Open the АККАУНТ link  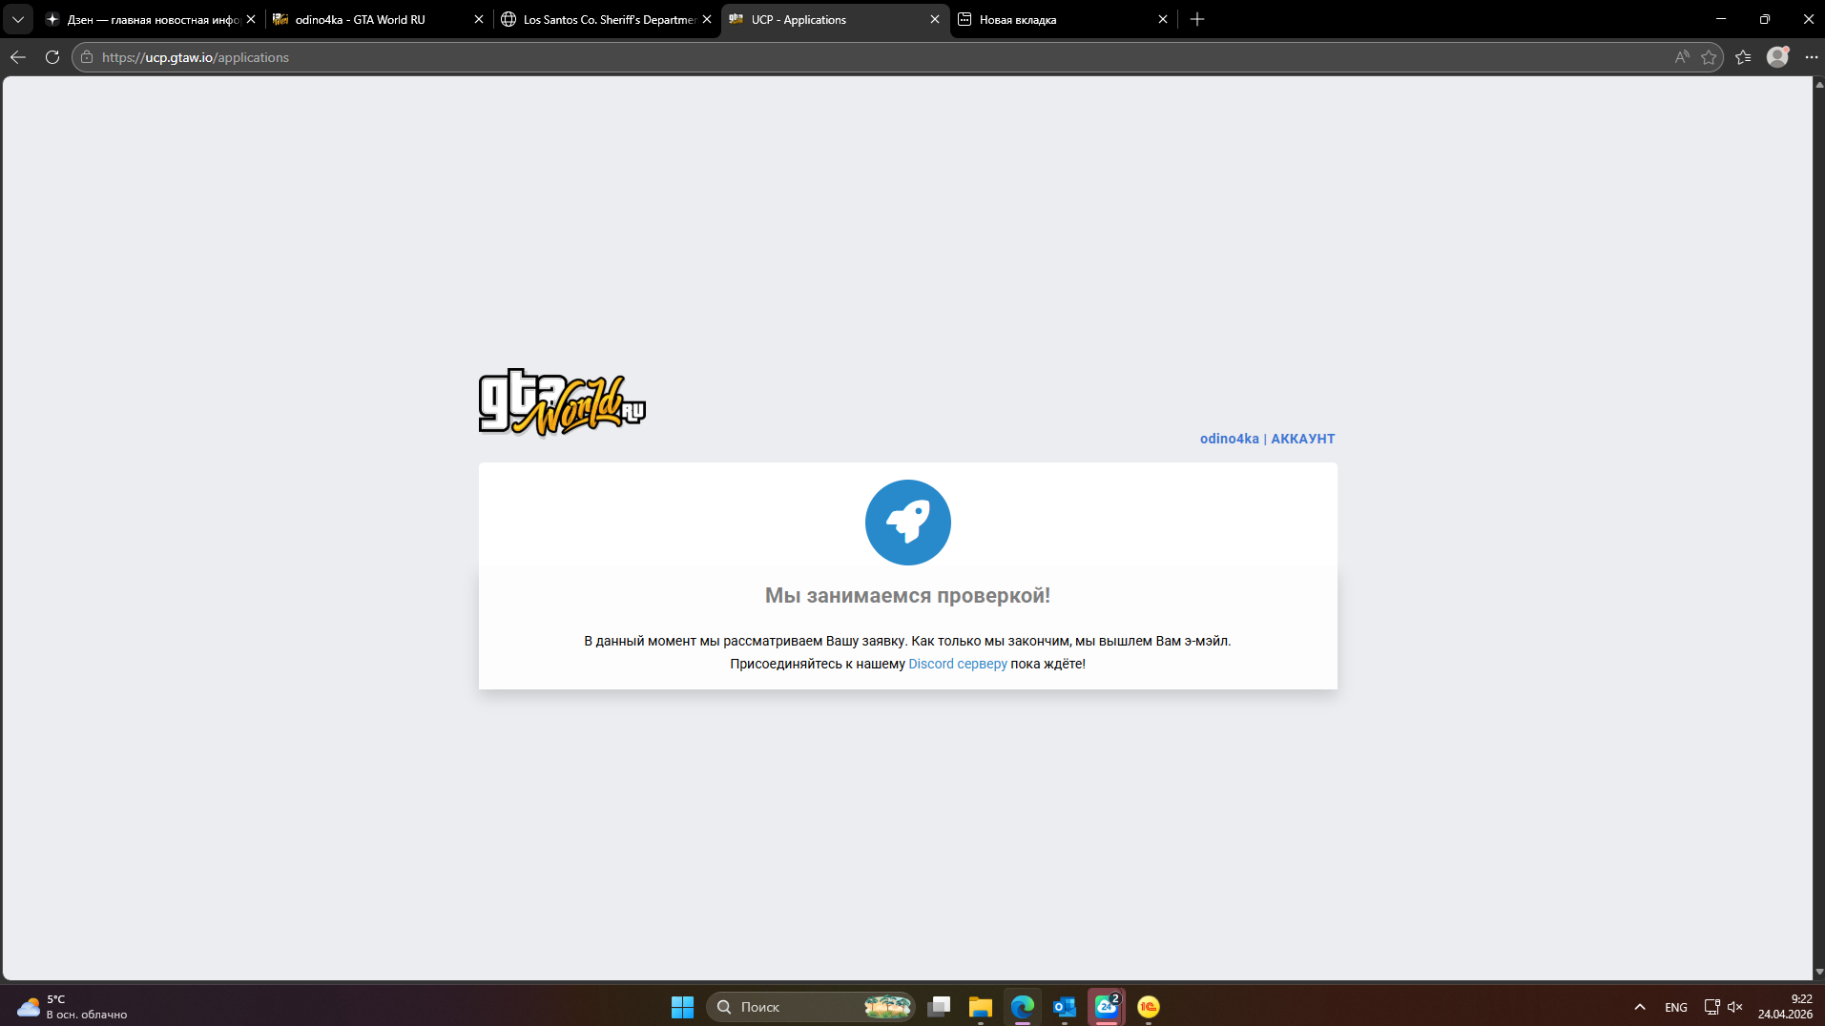coord(1302,439)
